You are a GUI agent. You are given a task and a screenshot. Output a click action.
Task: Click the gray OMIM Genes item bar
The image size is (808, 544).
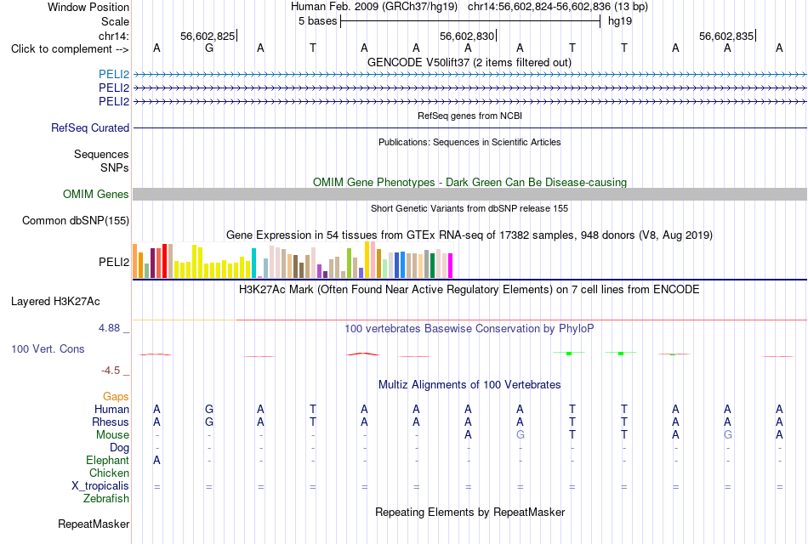pos(470,194)
